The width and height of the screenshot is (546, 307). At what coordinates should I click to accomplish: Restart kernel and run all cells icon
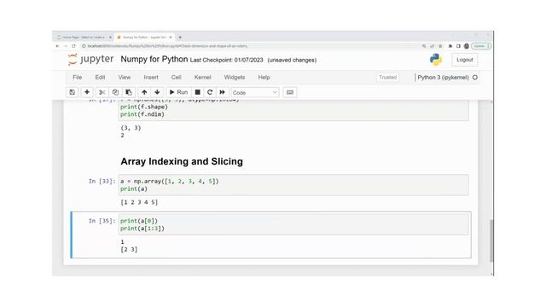pyautogui.click(x=222, y=92)
